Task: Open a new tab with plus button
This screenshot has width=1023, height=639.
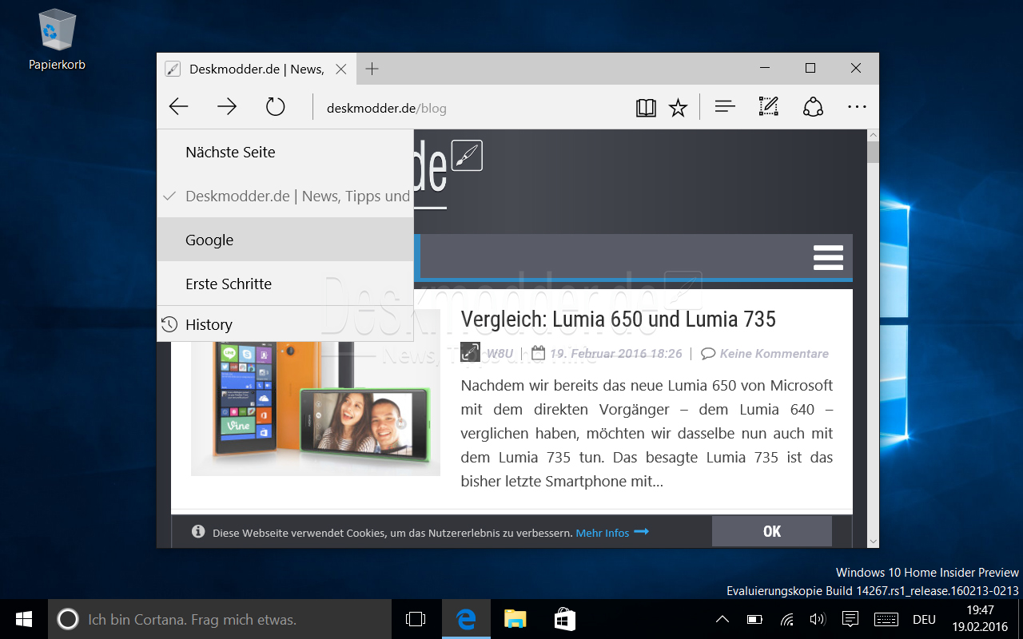Action: pyautogui.click(x=372, y=69)
